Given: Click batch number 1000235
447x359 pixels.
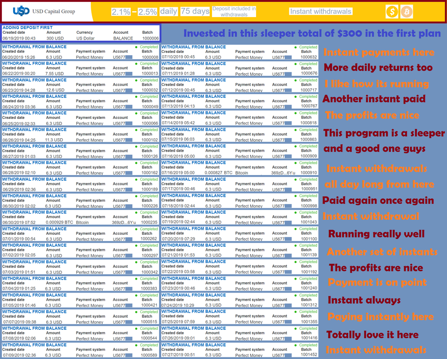Looking at the screenshot, I should (149, 222).
